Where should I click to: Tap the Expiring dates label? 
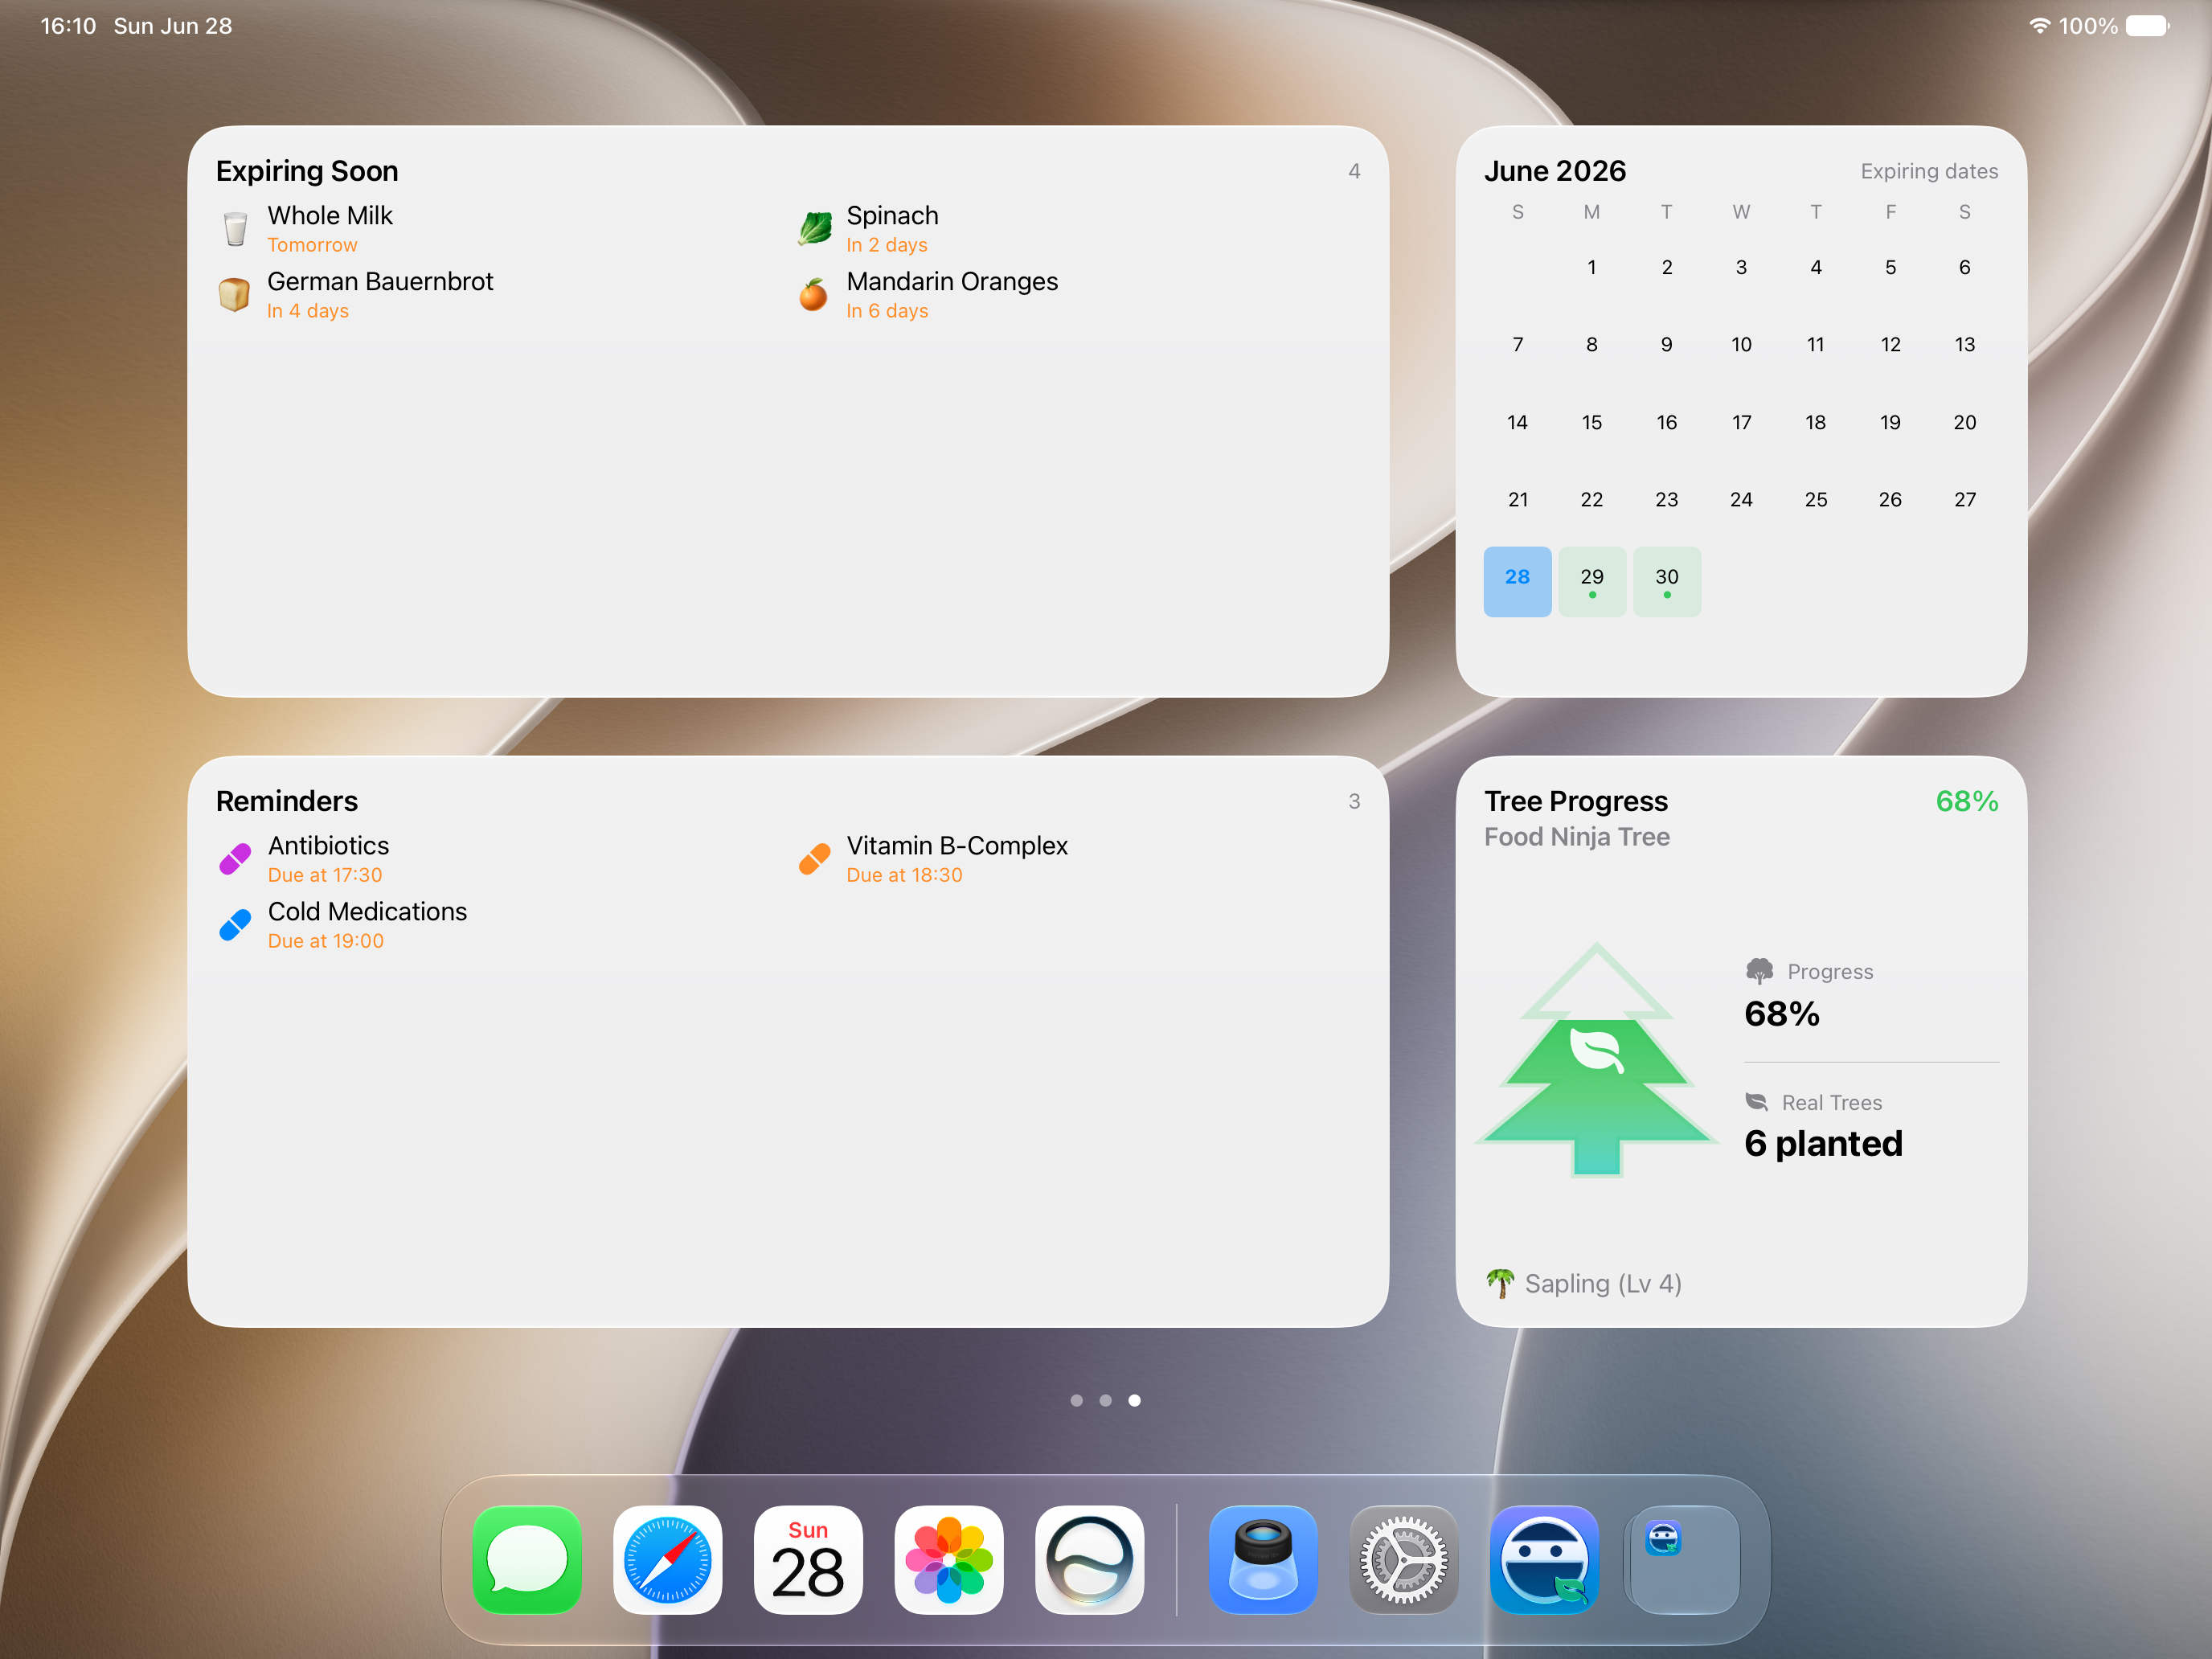[1929, 171]
